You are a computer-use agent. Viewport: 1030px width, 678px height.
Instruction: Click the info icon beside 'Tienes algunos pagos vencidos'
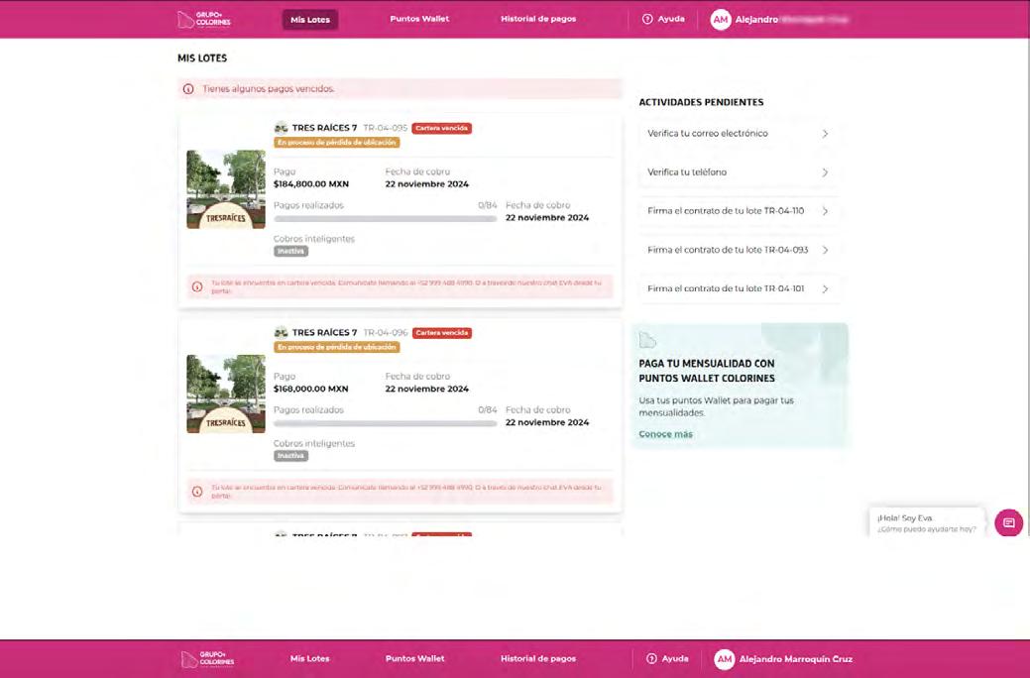[x=188, y=88]
